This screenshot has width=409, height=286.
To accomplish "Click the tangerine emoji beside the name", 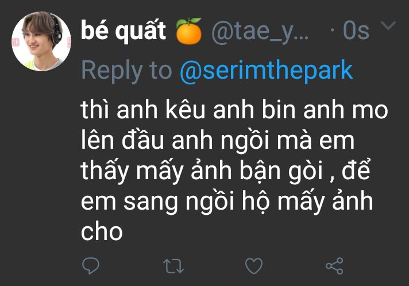I will pyautogui.click(x=189, y=31).
